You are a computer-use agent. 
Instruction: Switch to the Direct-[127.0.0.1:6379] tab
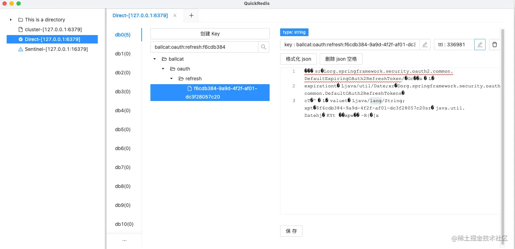140,15
